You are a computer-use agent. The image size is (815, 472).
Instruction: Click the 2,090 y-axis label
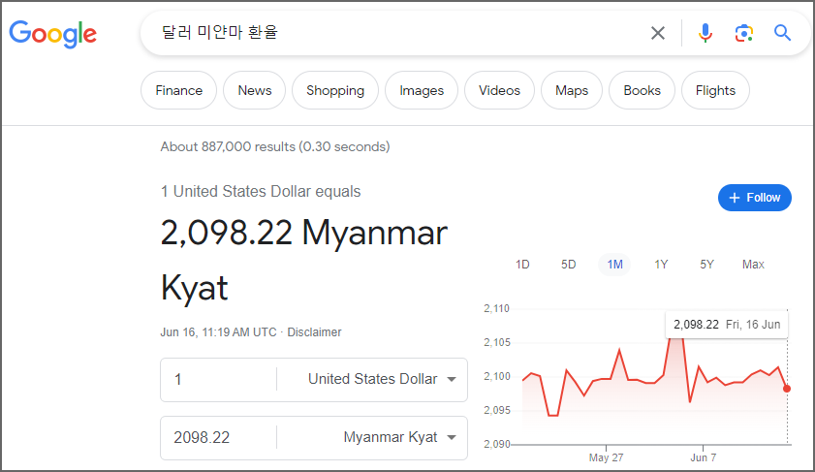(x=496, y=445)
